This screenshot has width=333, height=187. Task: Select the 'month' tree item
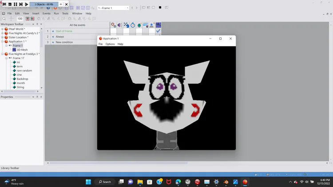coord(20,83)
